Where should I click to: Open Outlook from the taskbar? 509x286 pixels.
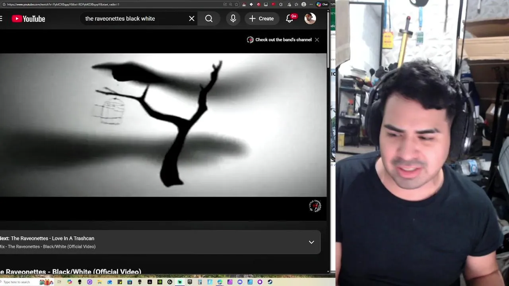coord(109,282)
